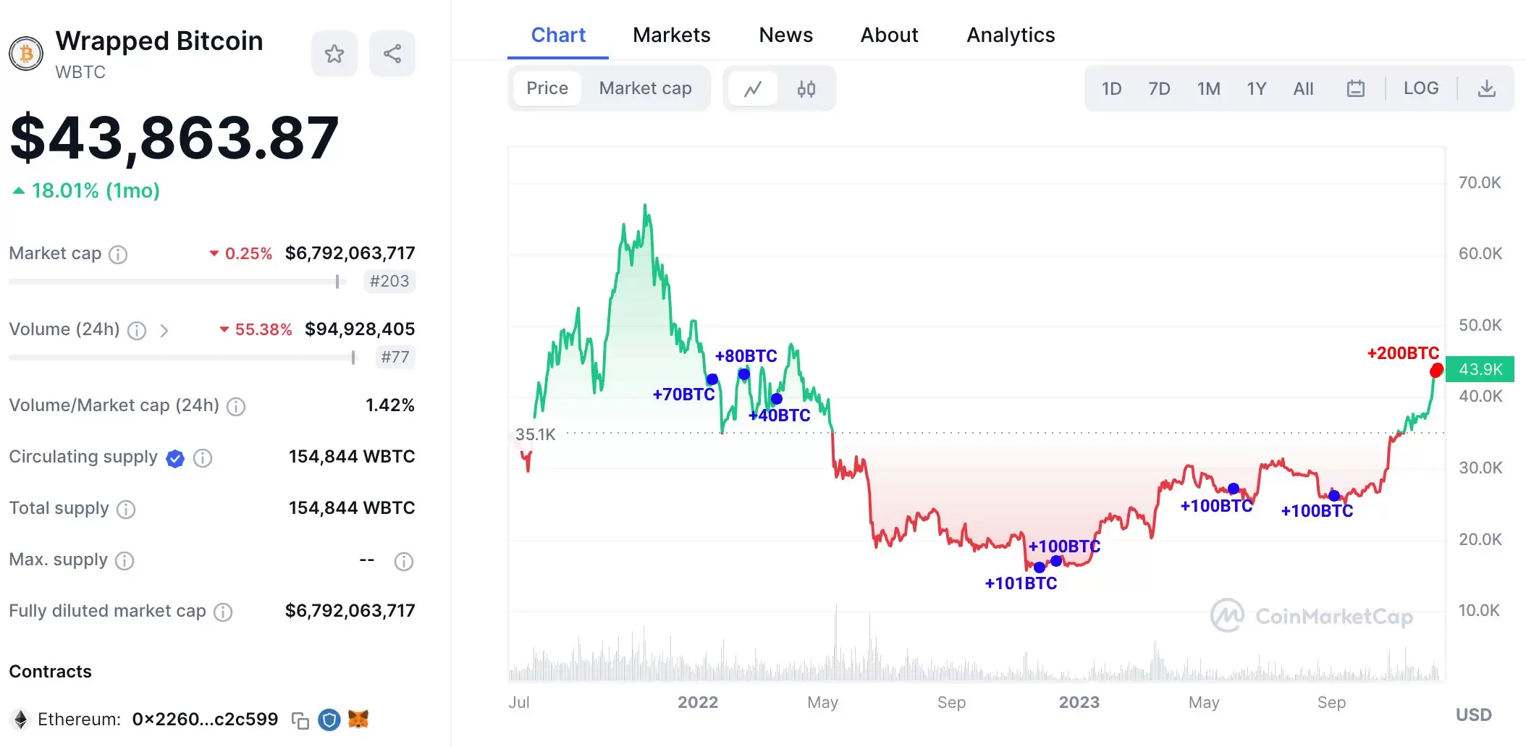Click the red +200BTC chart marker

(x=1436, y=371)
